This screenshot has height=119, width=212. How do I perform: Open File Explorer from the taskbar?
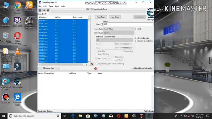(80, 116)
